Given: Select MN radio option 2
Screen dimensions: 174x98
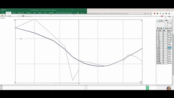Looking at the screenshot, I should (x=167, y=25).
